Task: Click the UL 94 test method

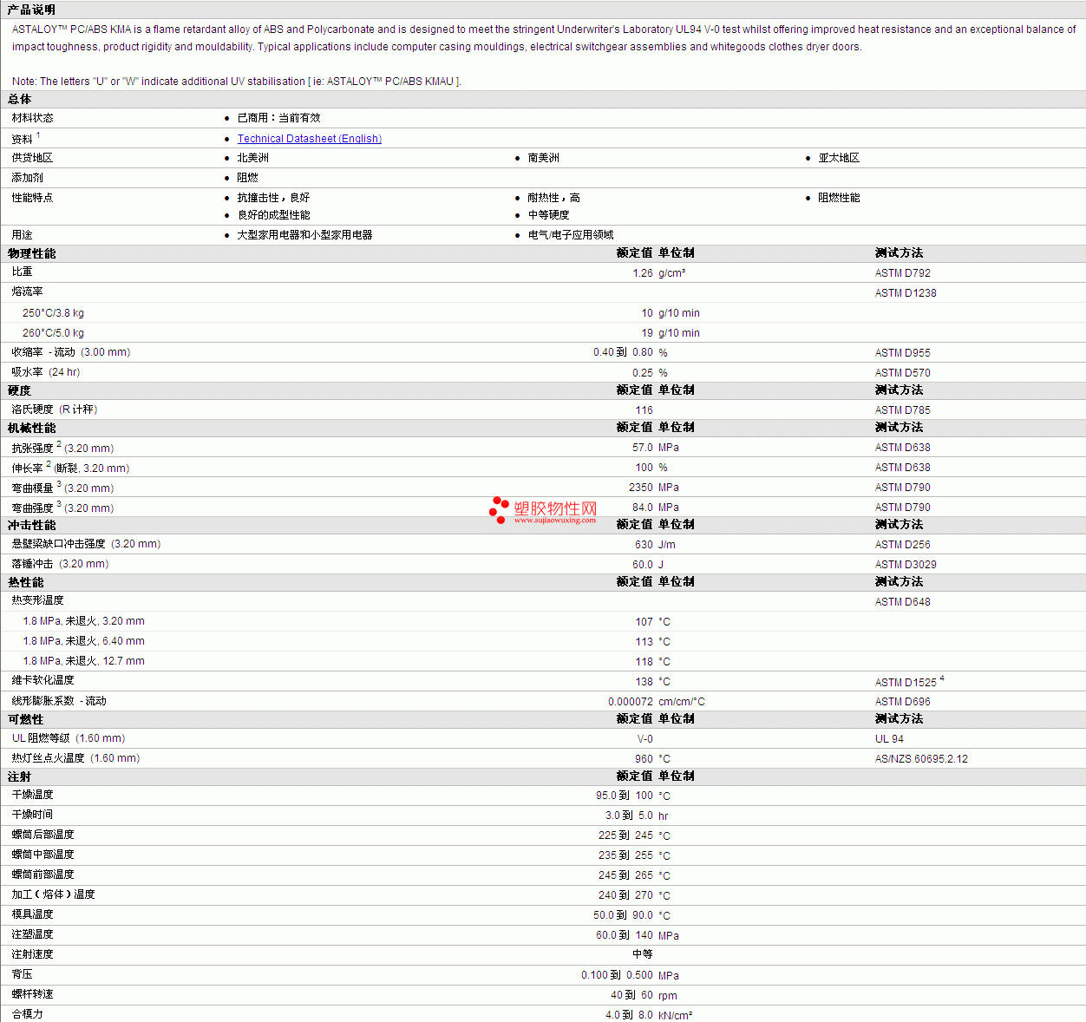Action: tap(889, 739)
